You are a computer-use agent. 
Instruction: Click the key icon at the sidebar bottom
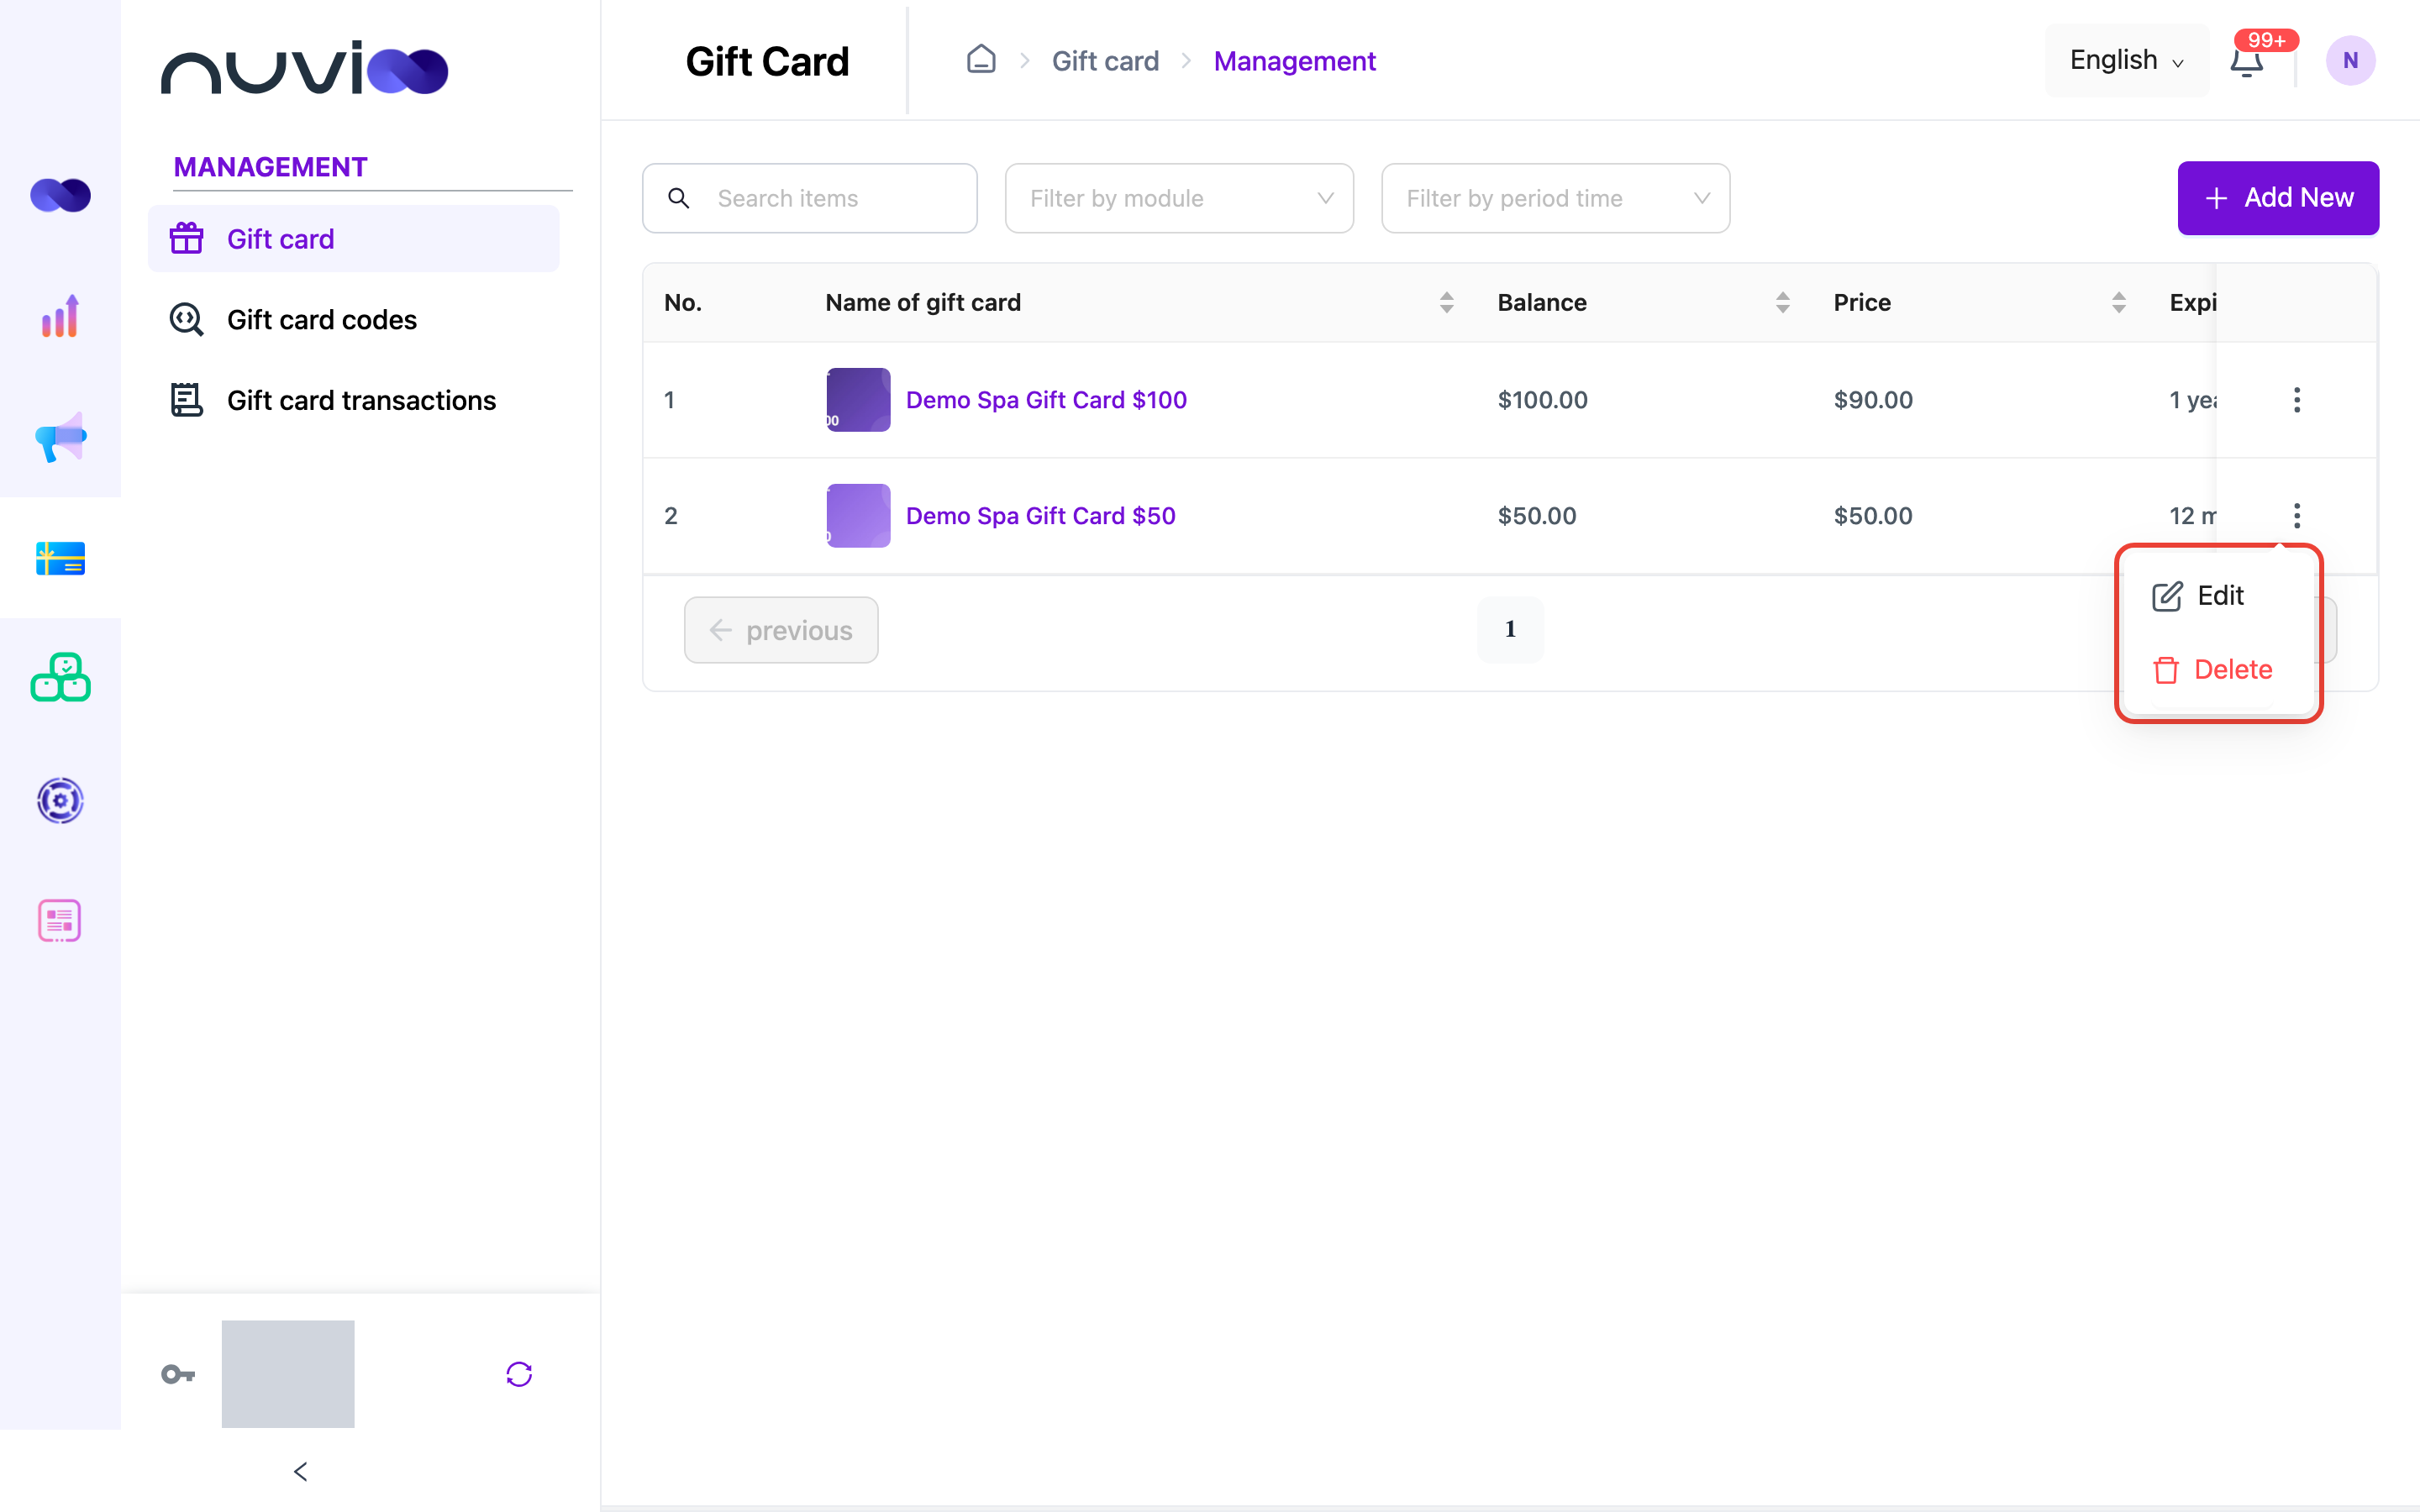pos(178,1374)
